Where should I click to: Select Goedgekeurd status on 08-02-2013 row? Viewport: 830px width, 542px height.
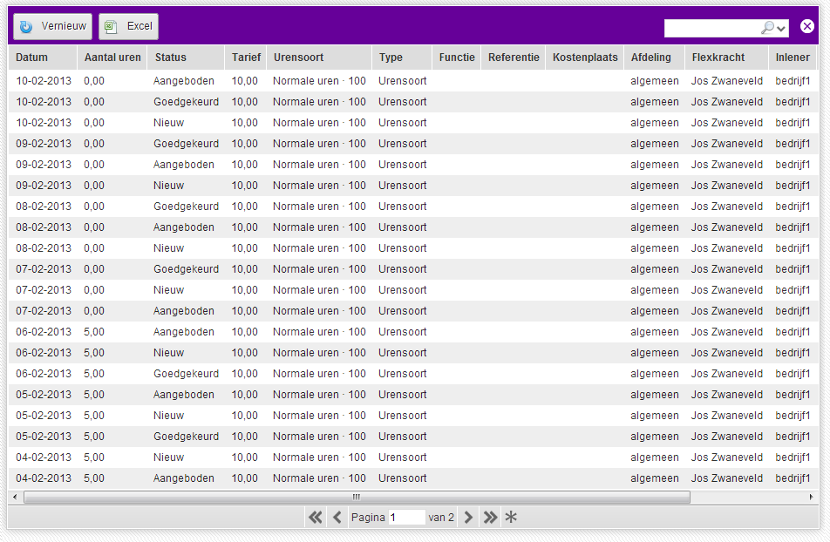(x=186, y=207)
